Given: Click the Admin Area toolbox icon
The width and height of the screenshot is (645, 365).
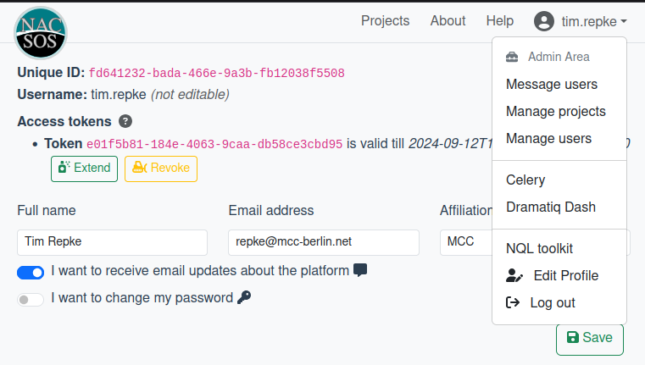Looking at the screenshot, I should point(512,58).
